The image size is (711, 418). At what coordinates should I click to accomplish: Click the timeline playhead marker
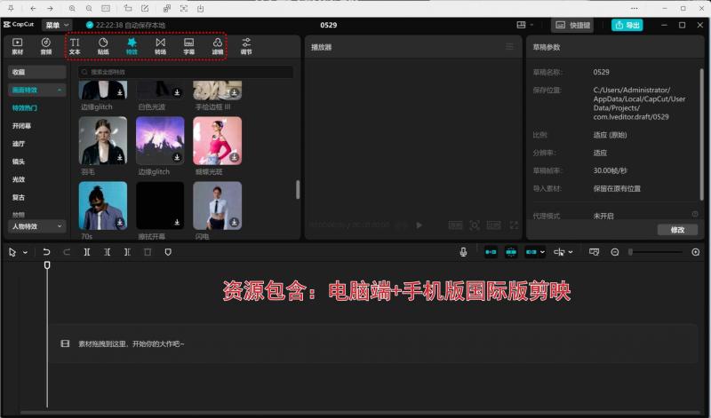point(47,265)
